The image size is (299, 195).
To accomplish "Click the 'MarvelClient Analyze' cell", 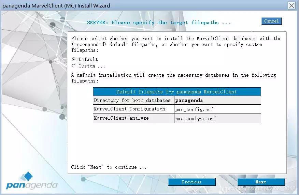I will pyautogui.click(x=133, y=118).
